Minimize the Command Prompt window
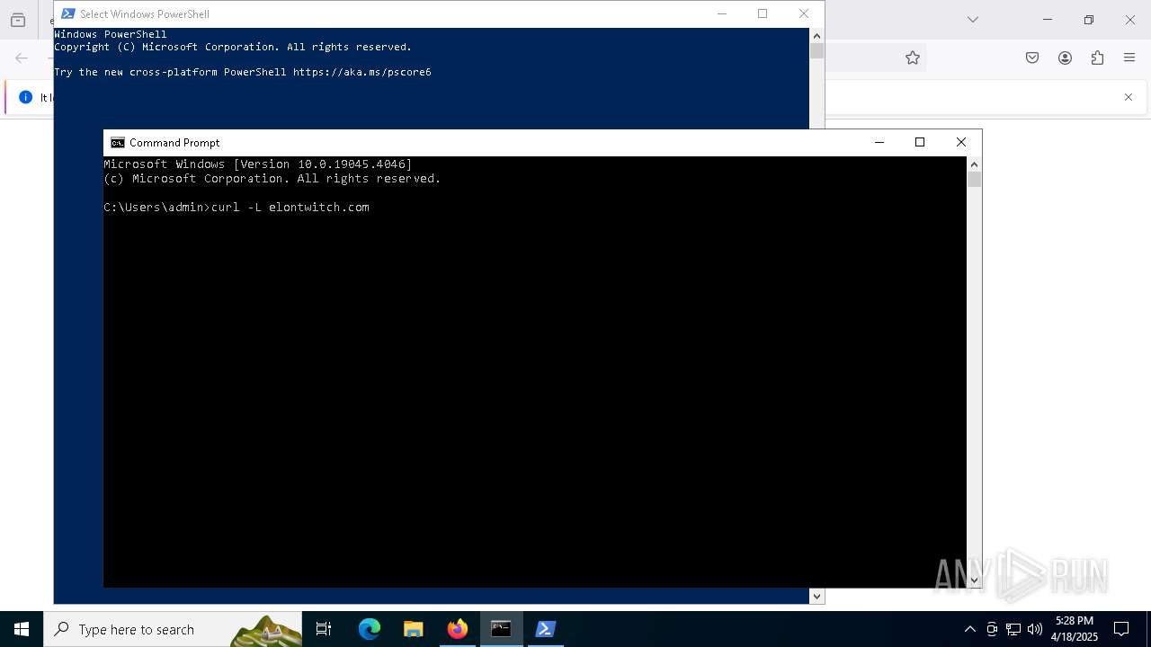Screen dimensions: 1151x647 pos(879,142)
